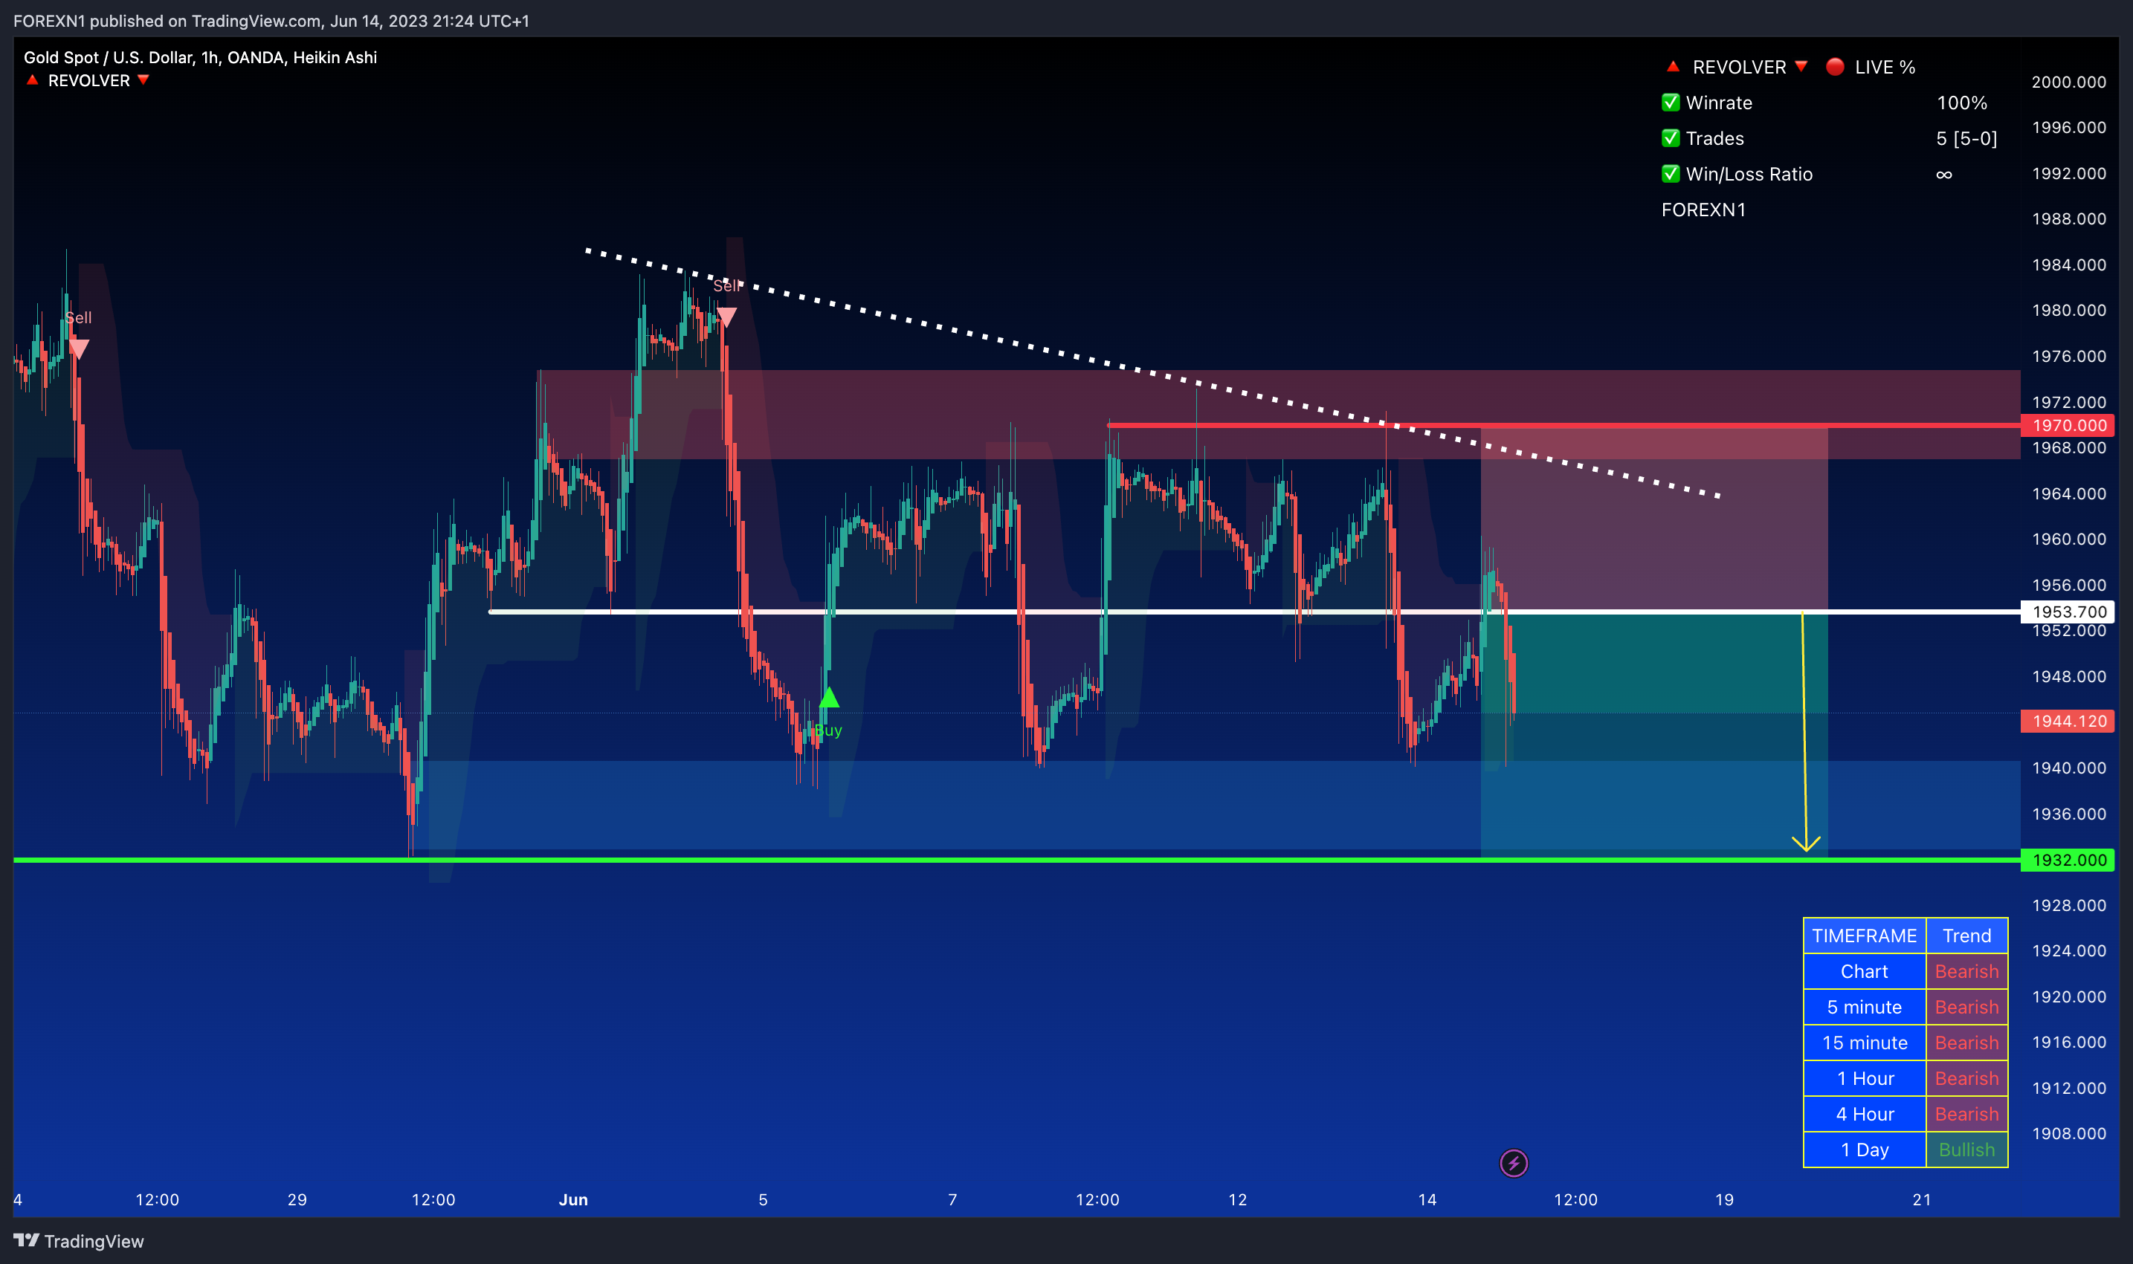Click the REVOLVER indicator legend name
Screen dimensions: 2133x1264
[x=88, y=80]
